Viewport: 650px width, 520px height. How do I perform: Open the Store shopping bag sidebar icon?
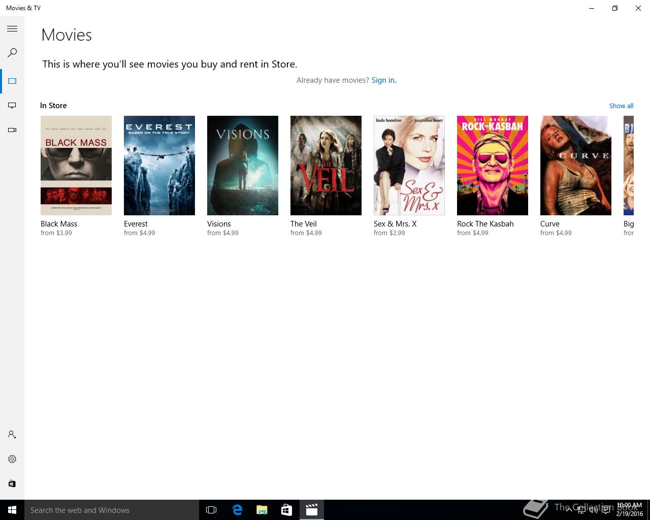[x=12, y=483]
